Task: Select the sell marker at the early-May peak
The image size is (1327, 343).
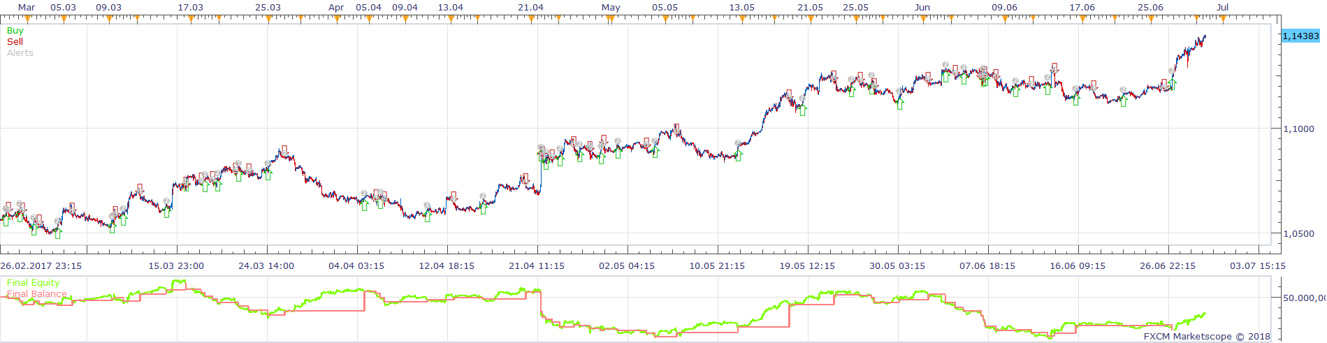Action: tap(676, 128)
